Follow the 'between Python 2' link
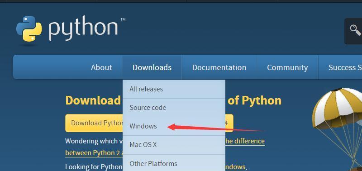The height and width of the screenshot is (171, 362). click(94, 153)
